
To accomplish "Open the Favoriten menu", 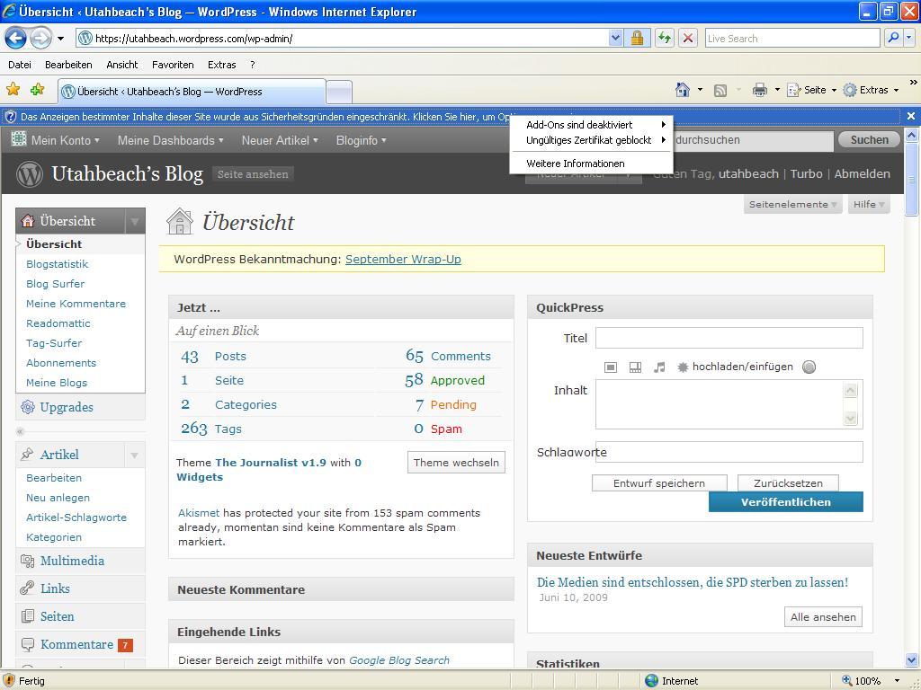I will tap(173, 65).
